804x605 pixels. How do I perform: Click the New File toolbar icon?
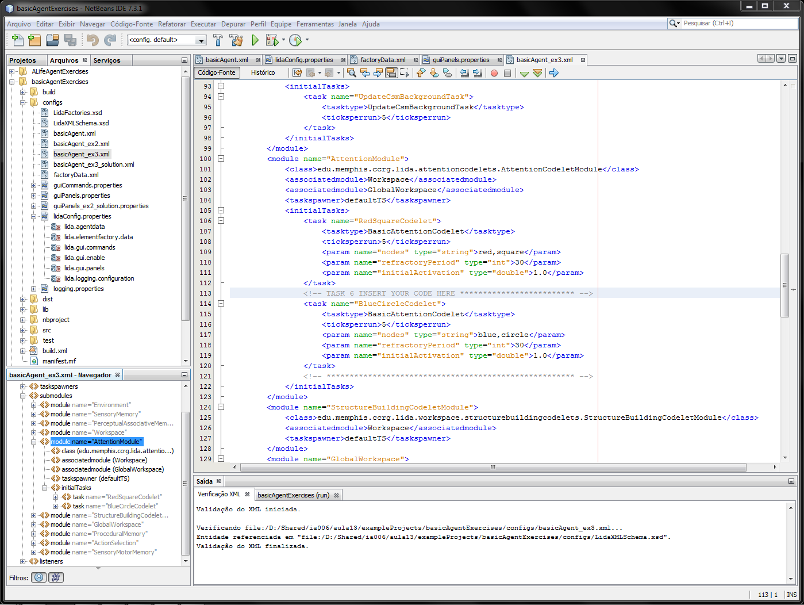pos(18,40)
